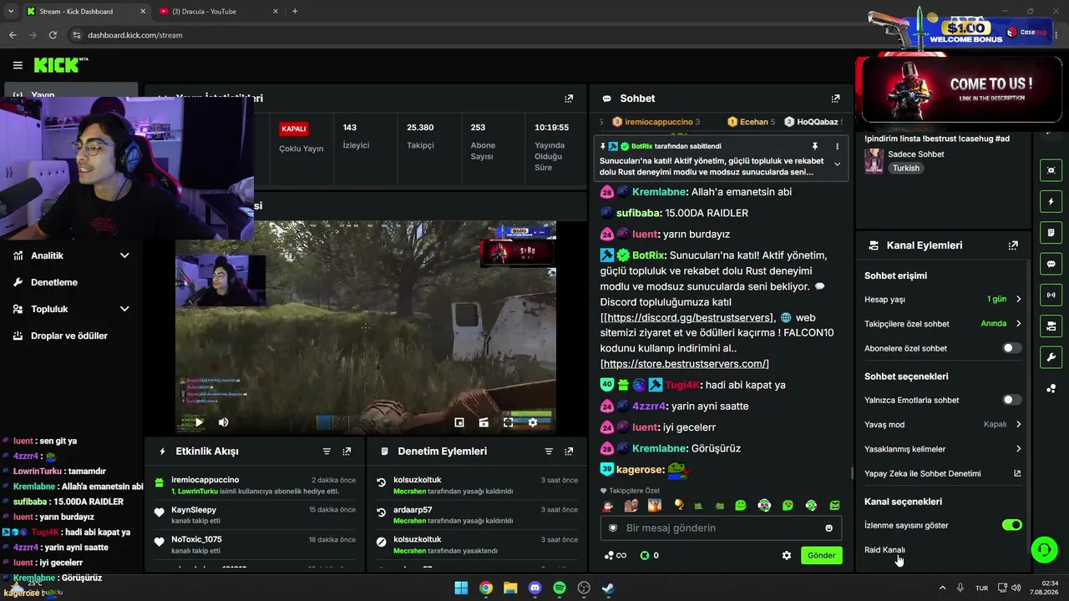1069x601 pixels.
Task: Make the stream preview fullscreen
Action: [508, 422]
